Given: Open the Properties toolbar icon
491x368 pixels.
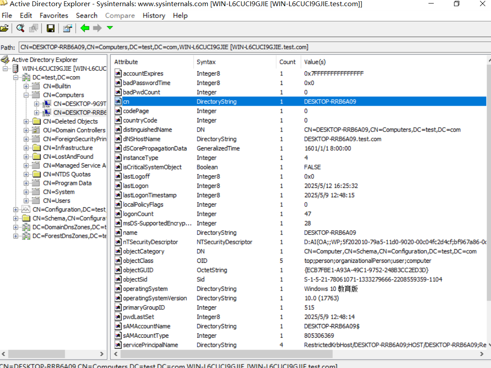Looking at the screenshot, I should 67,28.
